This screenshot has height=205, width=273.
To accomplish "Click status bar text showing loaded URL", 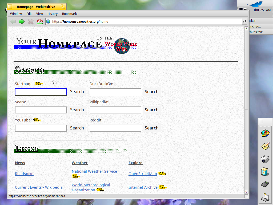I will pyautogui.click(x=37, y=196).
